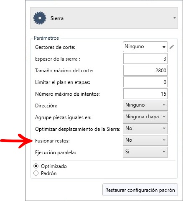Click the Número máximo de intentos field
The image size is (183, 201).
tap(145, 94)
